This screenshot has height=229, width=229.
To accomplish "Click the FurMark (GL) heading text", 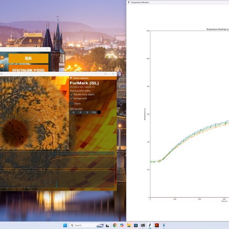I will tap(84, 83).
